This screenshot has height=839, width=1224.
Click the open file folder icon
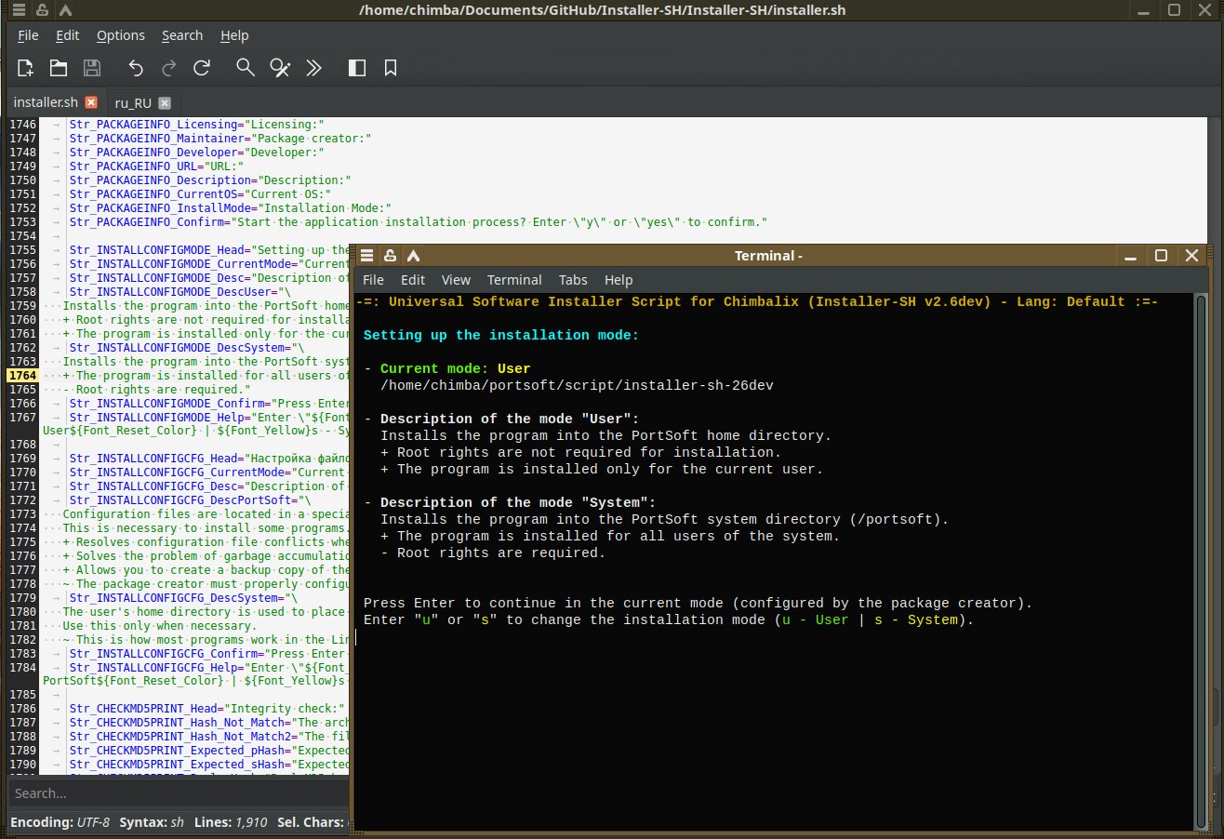(59, 68)
